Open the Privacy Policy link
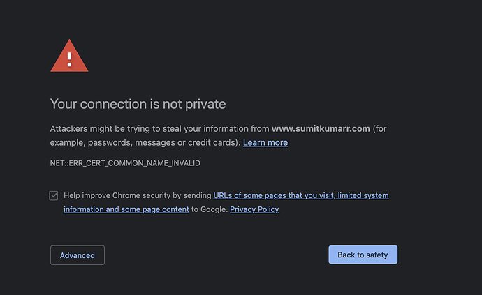Viewport: 482px width, 295px height. point(254,209)
